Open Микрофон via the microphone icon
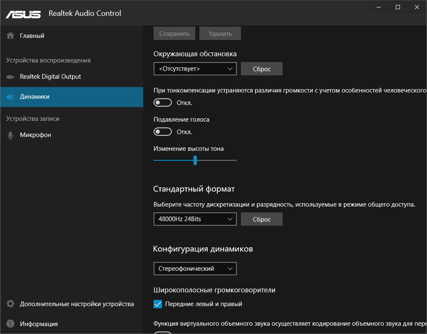427x334 pixels. tap(10, 135)
